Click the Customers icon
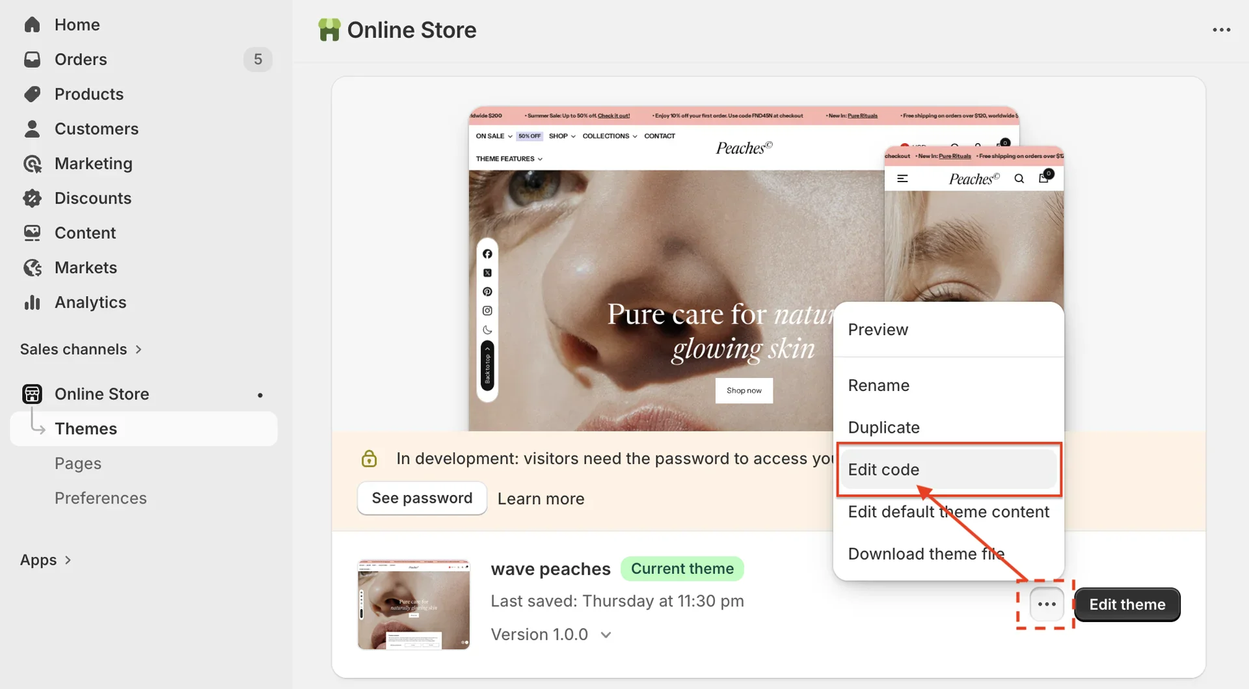Viewport: 1249px width, 689px height. pos(32,128)
